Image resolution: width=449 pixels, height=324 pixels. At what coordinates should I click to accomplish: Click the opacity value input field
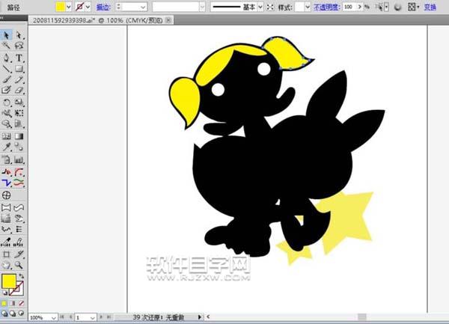[x=350, y=7]
